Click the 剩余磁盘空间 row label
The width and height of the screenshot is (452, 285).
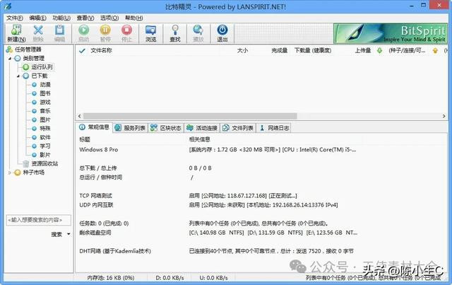pos(95,233)
